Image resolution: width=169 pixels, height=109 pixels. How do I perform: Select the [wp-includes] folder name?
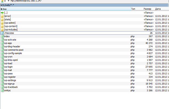(11, 30)
